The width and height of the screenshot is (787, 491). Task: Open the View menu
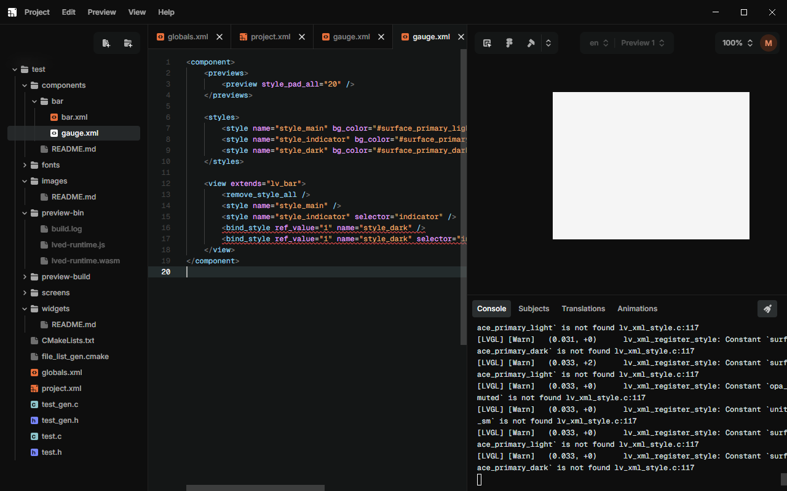click(x=137, y=12)
